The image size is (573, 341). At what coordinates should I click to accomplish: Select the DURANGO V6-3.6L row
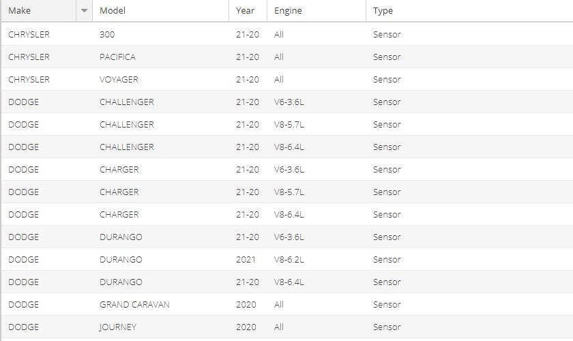coord(287,237)
